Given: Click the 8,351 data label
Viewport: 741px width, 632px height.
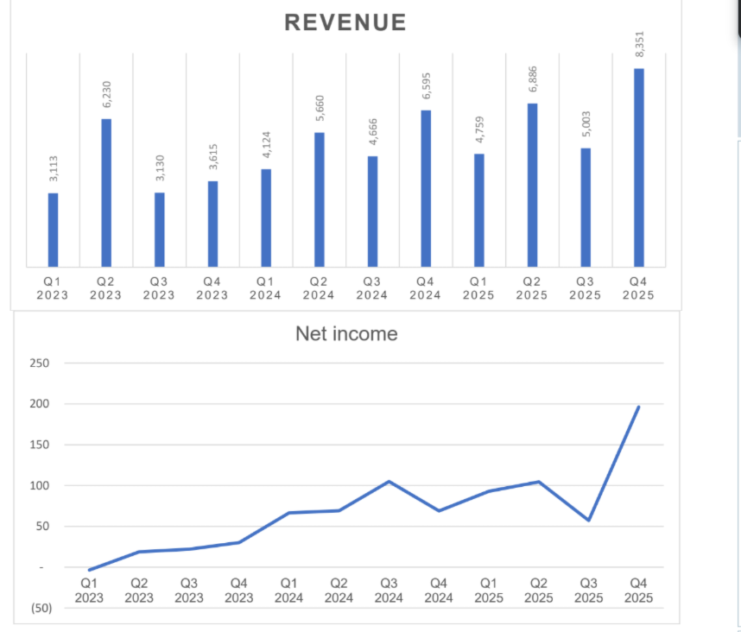Looking at the screenshot, I should (640, 44).
